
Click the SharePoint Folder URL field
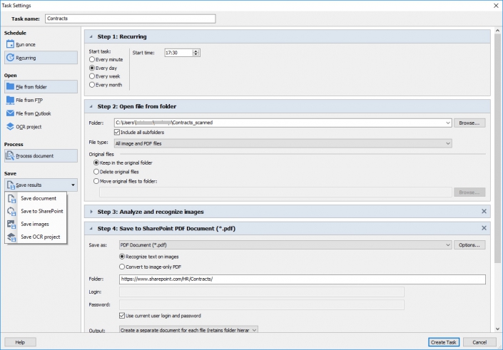pos(303,279)
